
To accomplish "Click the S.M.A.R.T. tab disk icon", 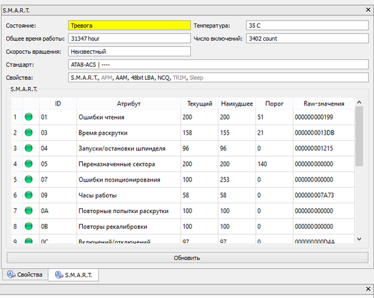I will [59, 275].
